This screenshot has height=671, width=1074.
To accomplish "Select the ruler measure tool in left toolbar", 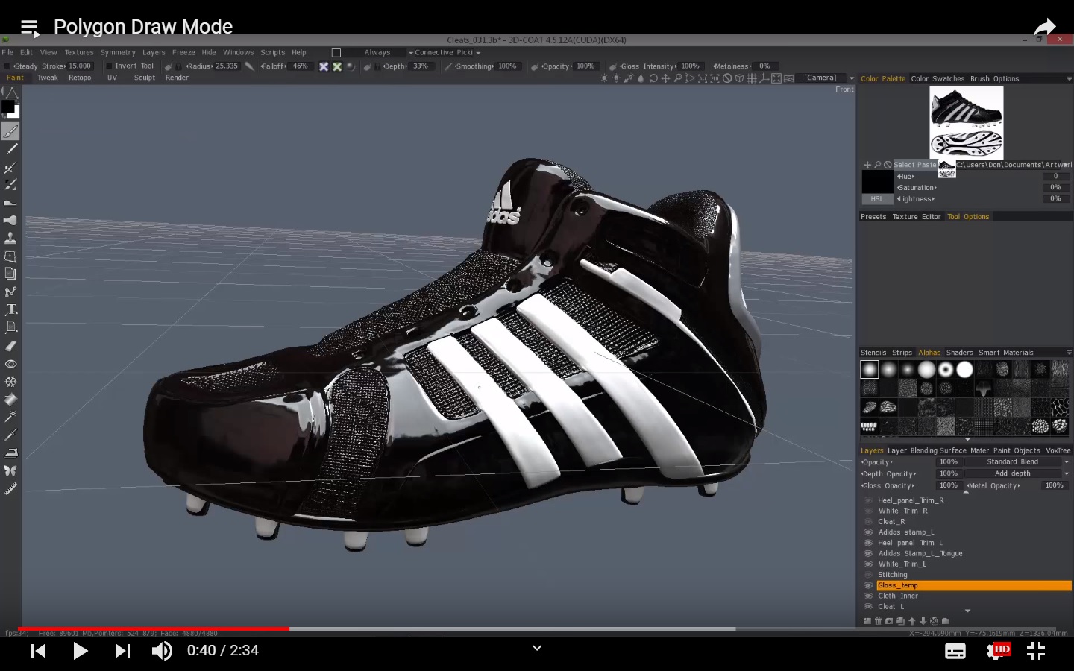I will (10, 489).
